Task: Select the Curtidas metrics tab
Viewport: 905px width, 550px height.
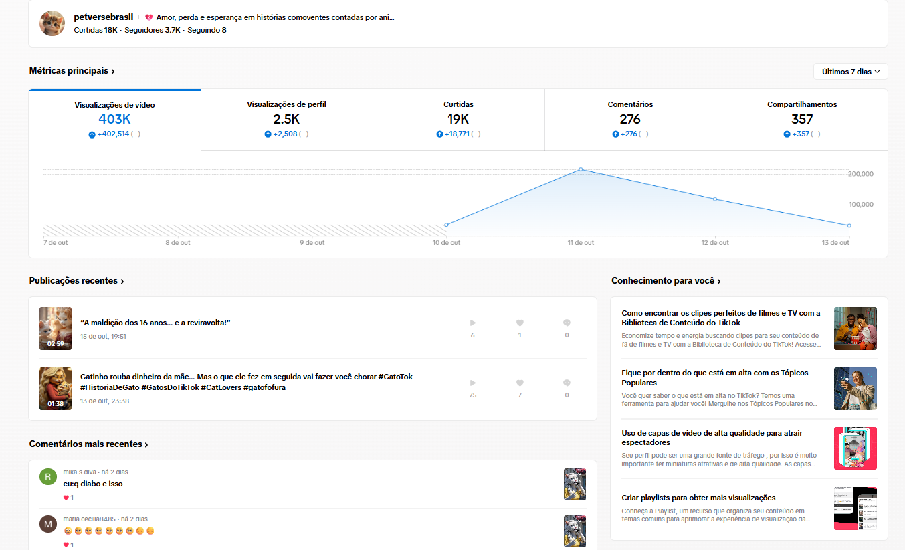Action: (458, 119)
